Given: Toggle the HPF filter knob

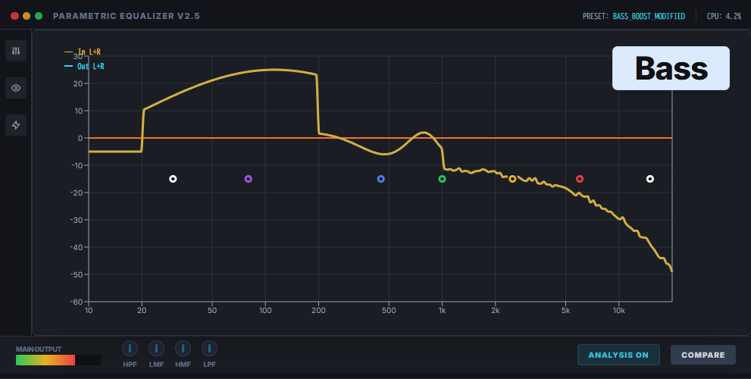Looking at the screenshot, I should [x=130, y=349].
